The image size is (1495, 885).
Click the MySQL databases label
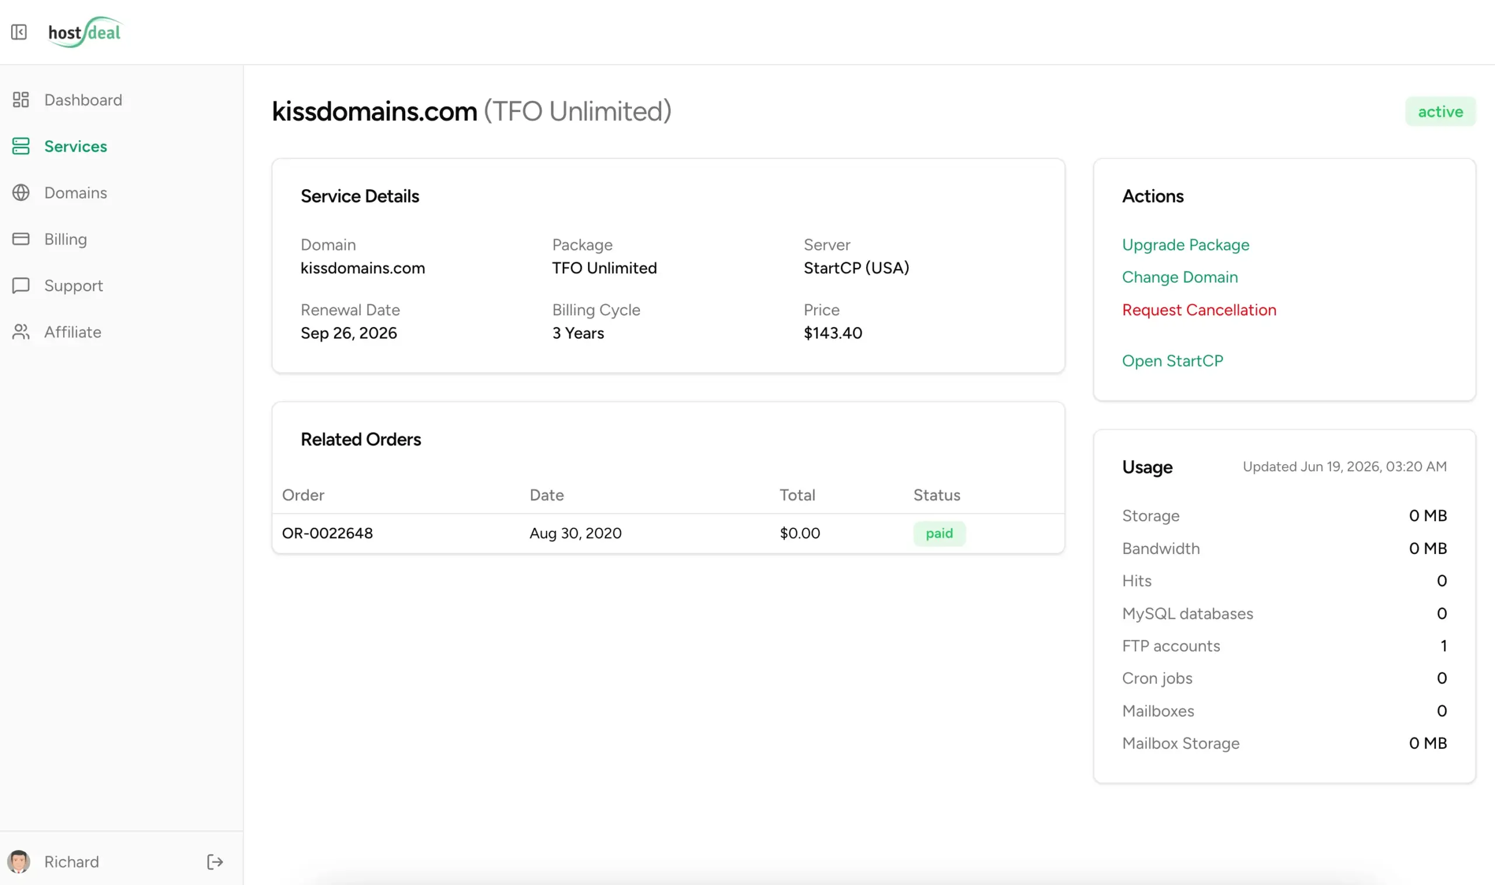[1187, 614]
